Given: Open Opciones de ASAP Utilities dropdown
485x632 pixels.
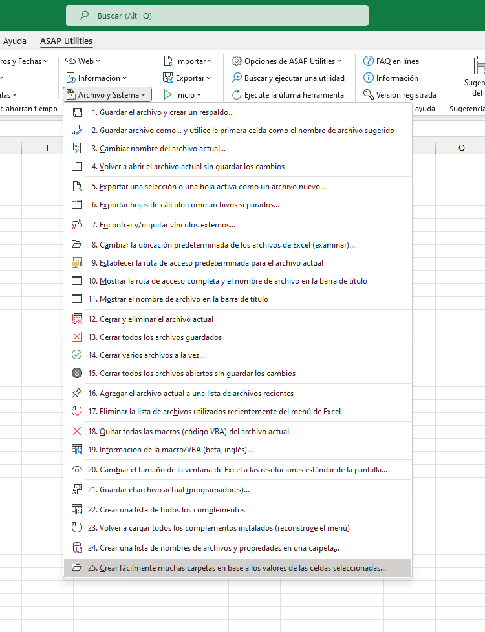Looking at the screenshot, I should tap(286, 61).
